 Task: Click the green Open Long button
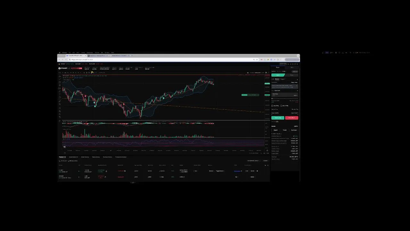tap(278, 118)
